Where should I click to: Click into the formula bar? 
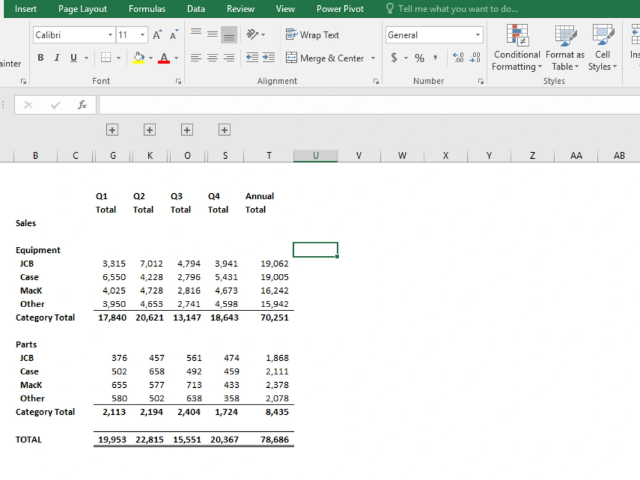coord(369,106)
